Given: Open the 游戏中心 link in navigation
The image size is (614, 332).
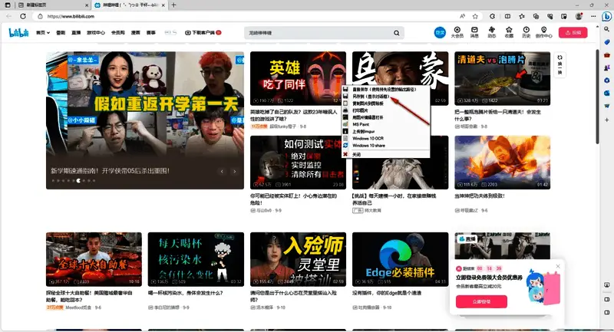Looking at the screenshot, I should tap(96, 33).
